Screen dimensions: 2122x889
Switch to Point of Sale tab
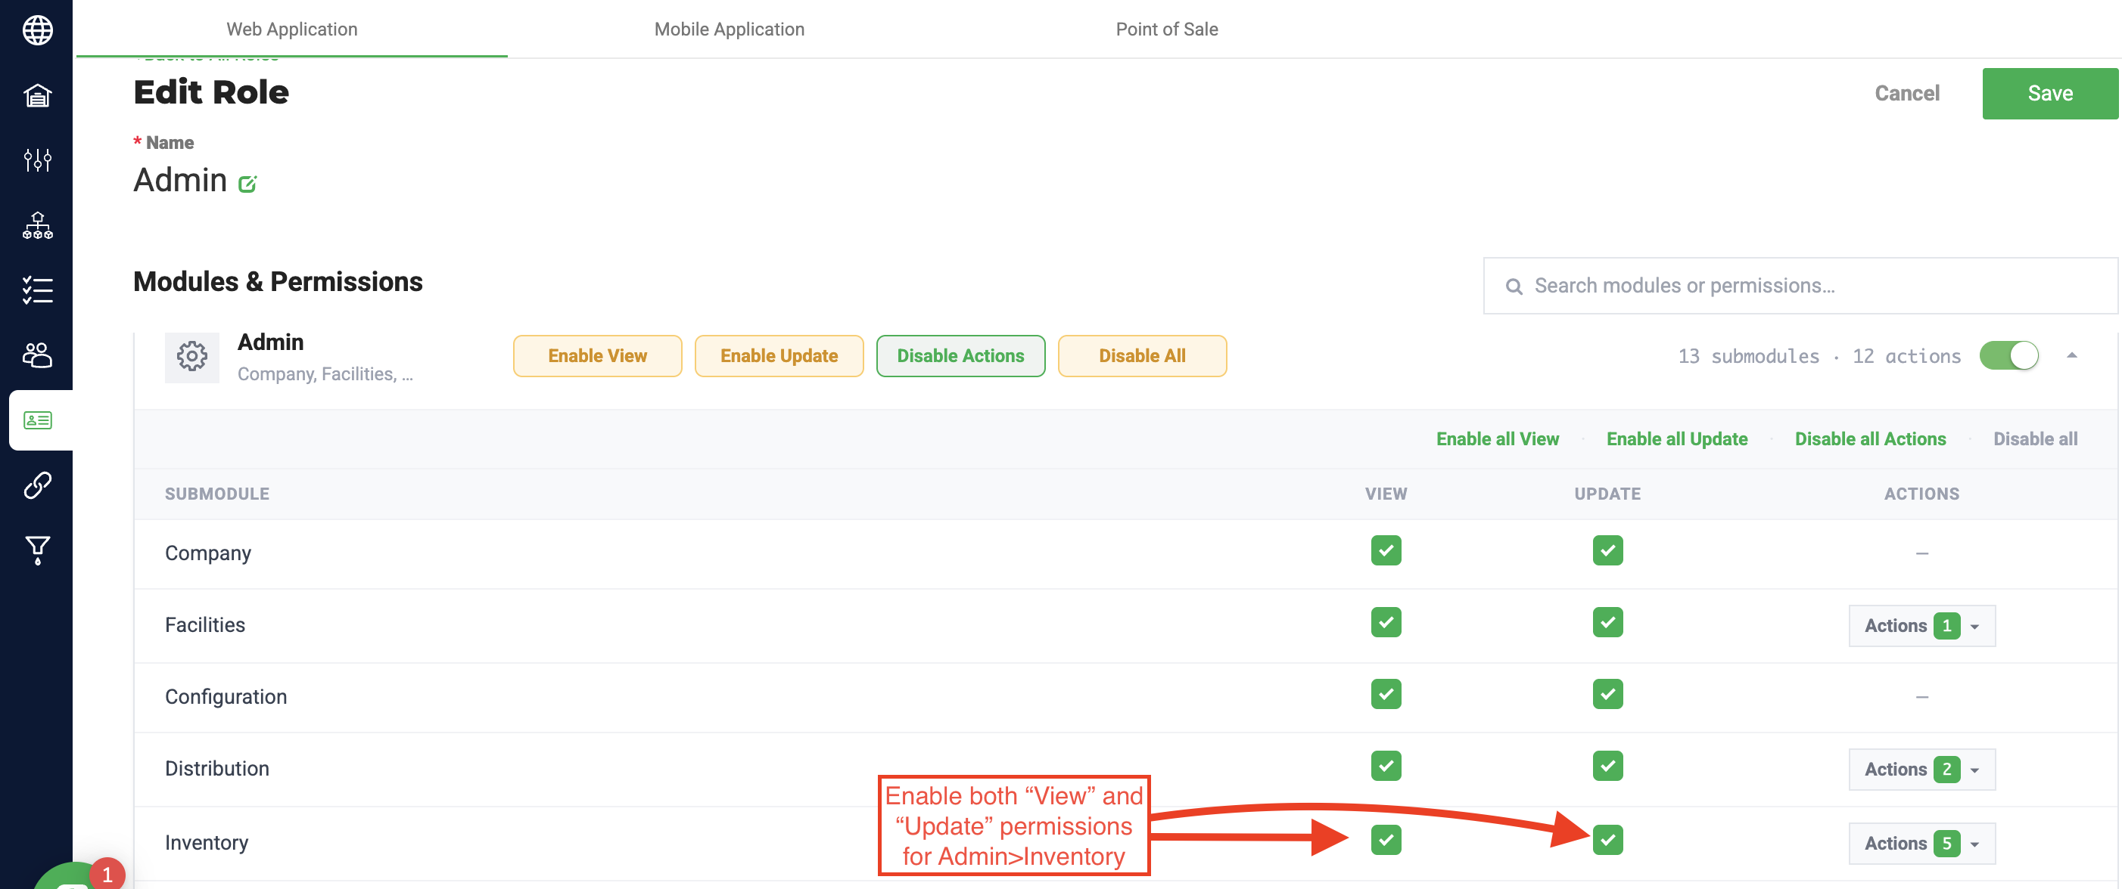[x=1166, y=29]
